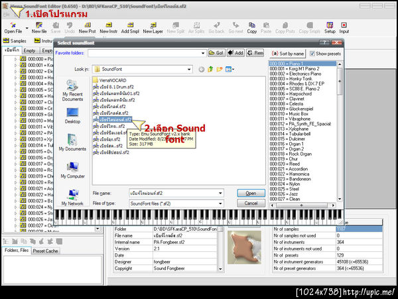Image resolution: width=398 pixels, height=299 pixels.
Task: Toggle the Show presets checkbox
Action: [x=312, y=54]
